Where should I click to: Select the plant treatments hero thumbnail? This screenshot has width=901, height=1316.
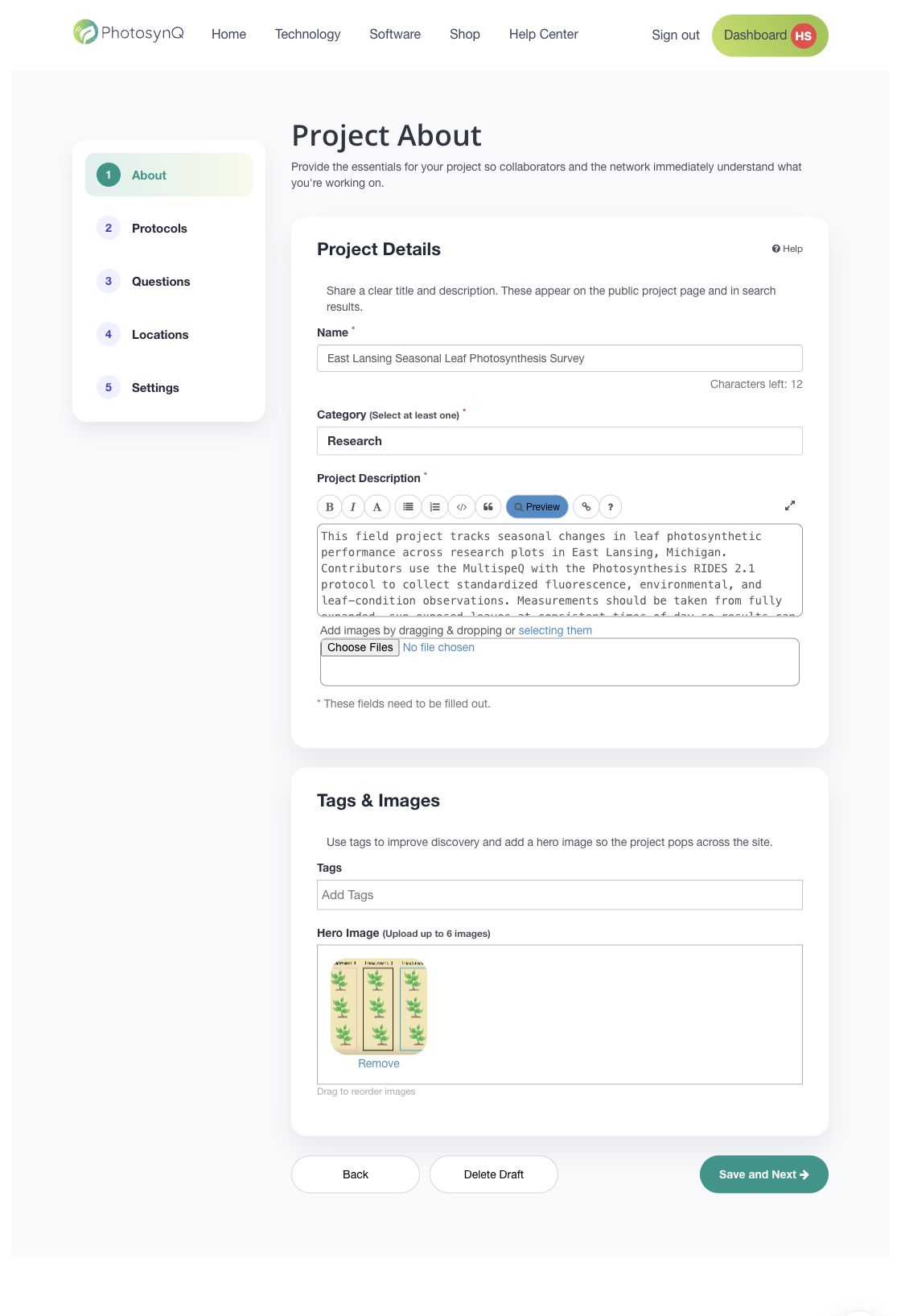pyautogui.click(x=379, y=1006)
